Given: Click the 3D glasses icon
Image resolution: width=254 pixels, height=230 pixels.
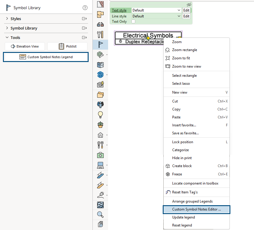Looking at the screenshot, I should [100, 25].
